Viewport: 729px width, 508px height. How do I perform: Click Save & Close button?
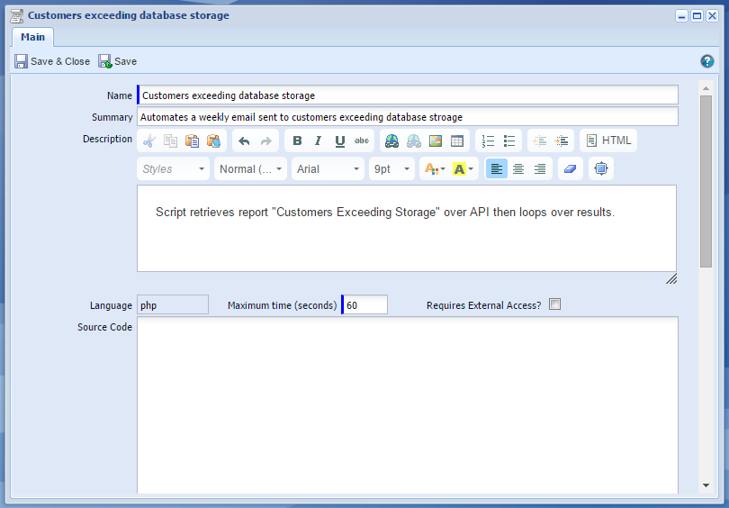click(52, 61)
